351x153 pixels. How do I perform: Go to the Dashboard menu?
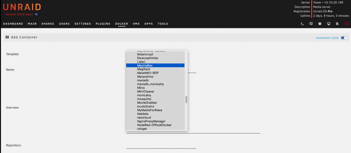(x=13, y=24)
